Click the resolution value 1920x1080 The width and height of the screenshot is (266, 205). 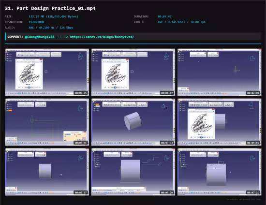click(x=36, y=22)
